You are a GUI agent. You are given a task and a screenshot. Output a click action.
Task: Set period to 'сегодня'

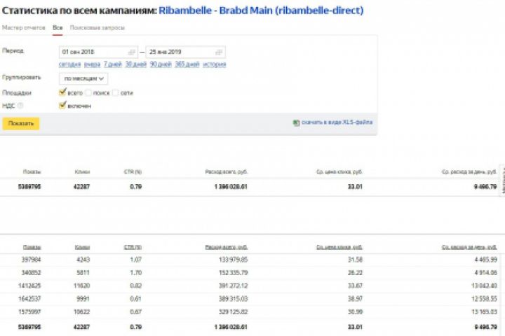69,64
